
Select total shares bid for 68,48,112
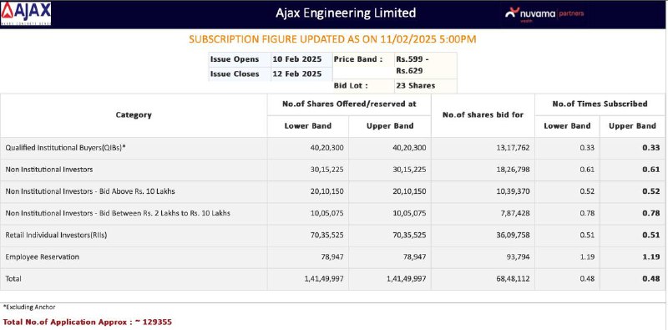(x=513, y=279)
